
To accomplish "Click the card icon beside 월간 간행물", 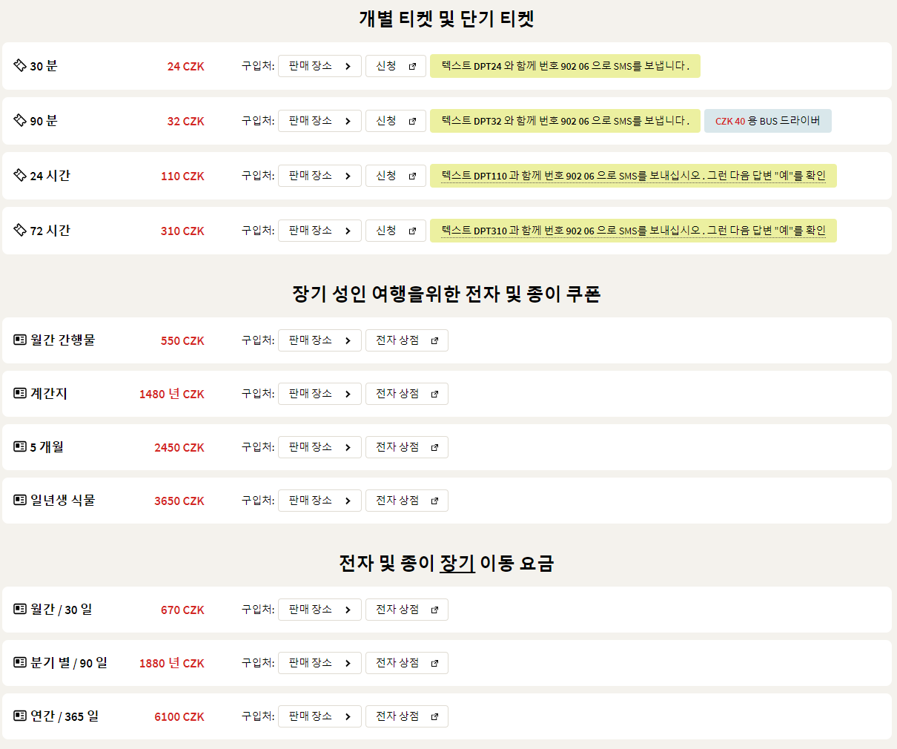I will 20,340.
